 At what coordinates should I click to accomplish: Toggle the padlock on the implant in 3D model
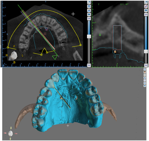tap(61, 98)
